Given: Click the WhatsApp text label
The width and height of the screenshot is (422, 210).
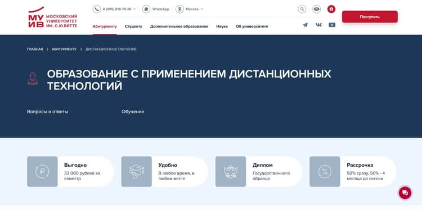Looking at the screenshot, I should 161,9.
